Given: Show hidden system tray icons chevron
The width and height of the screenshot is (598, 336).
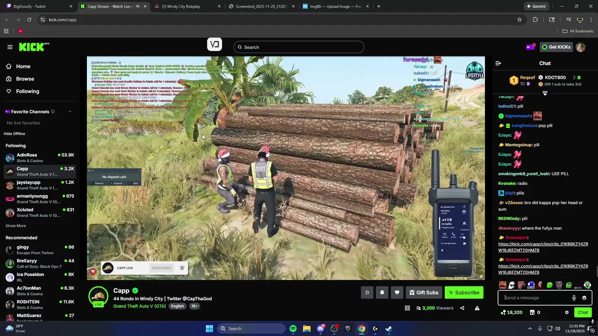Looking at the screenshot, I should click(x=530, y=329).
